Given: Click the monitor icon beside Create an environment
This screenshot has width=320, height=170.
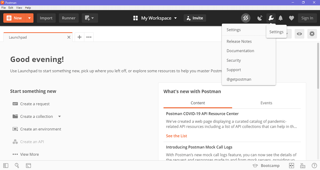Looking at the screenshot, I should click(x=15, y=129).
